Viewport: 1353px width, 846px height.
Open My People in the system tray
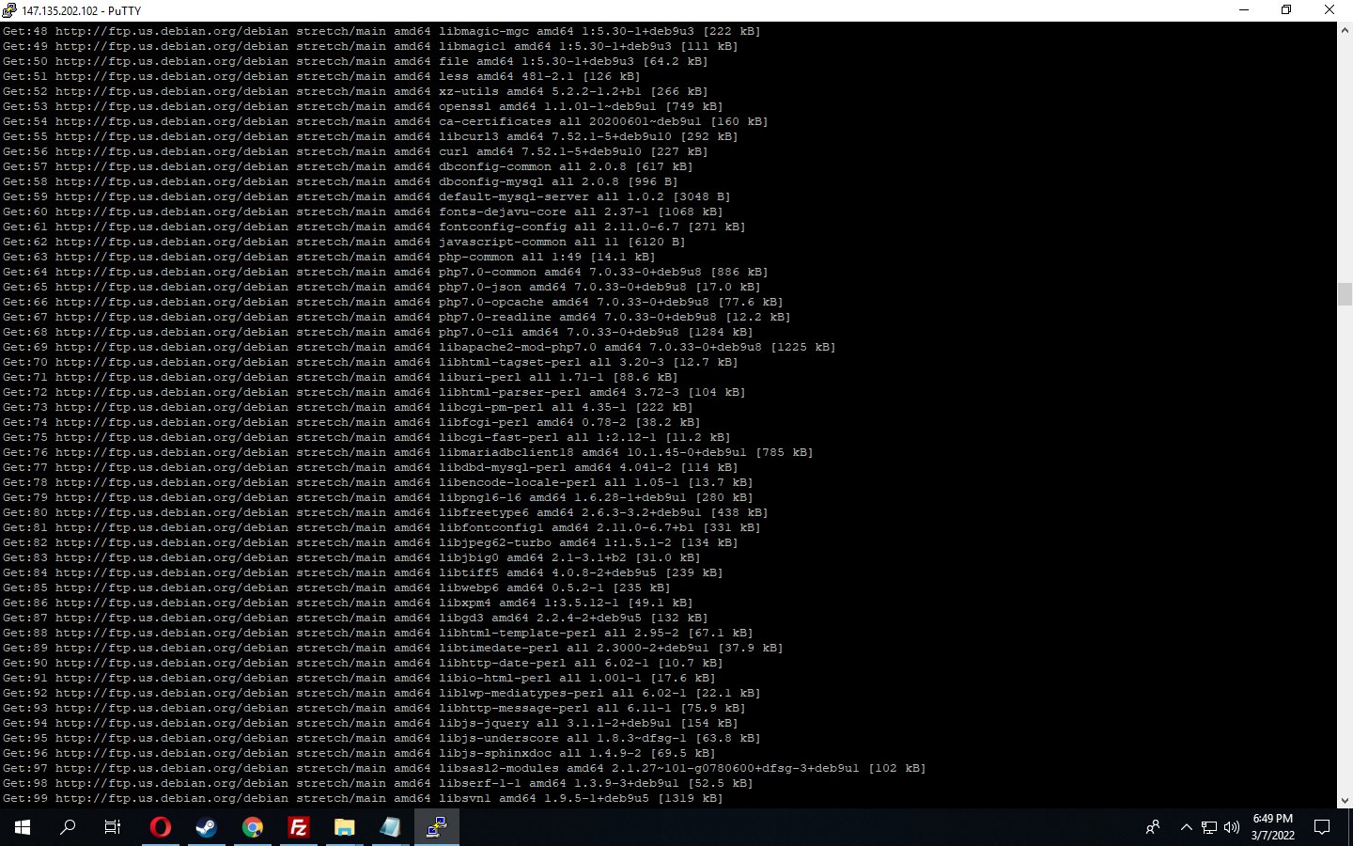(1152, 828)
